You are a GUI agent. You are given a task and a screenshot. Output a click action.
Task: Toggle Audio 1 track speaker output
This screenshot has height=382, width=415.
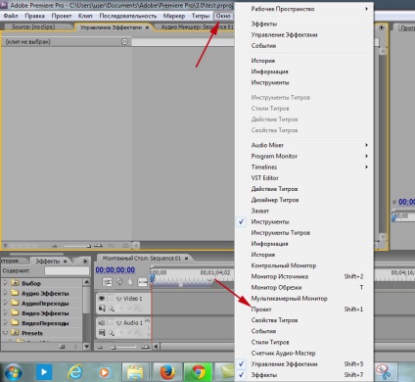click(x=102, y=322)
